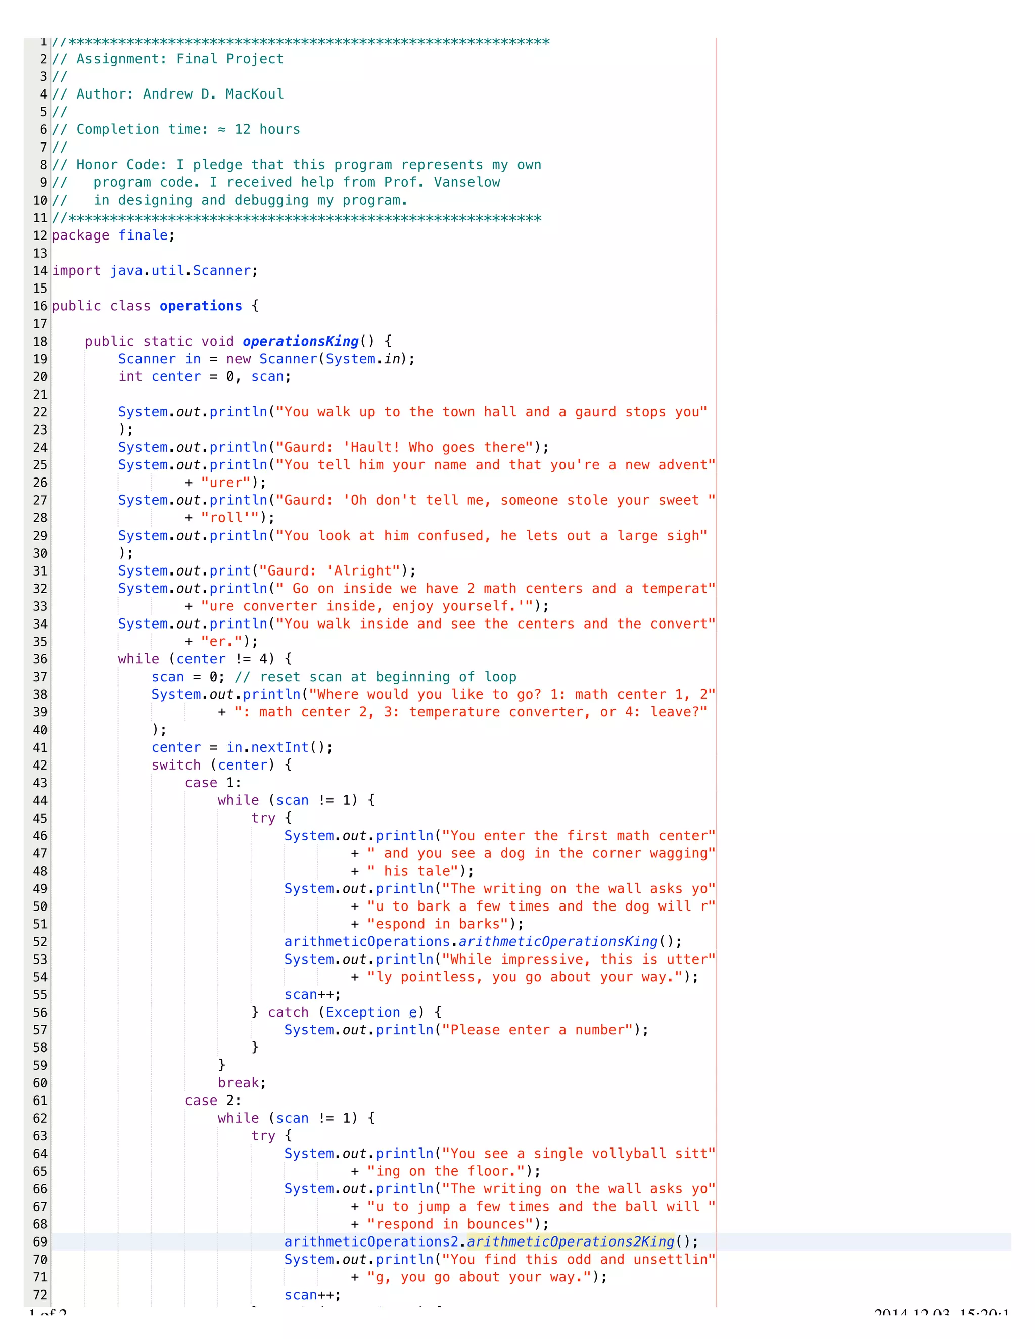Viewport: 1035px width, 1339px height.
Task: Click the "g, you go about your way." string
Action: 479,1278
